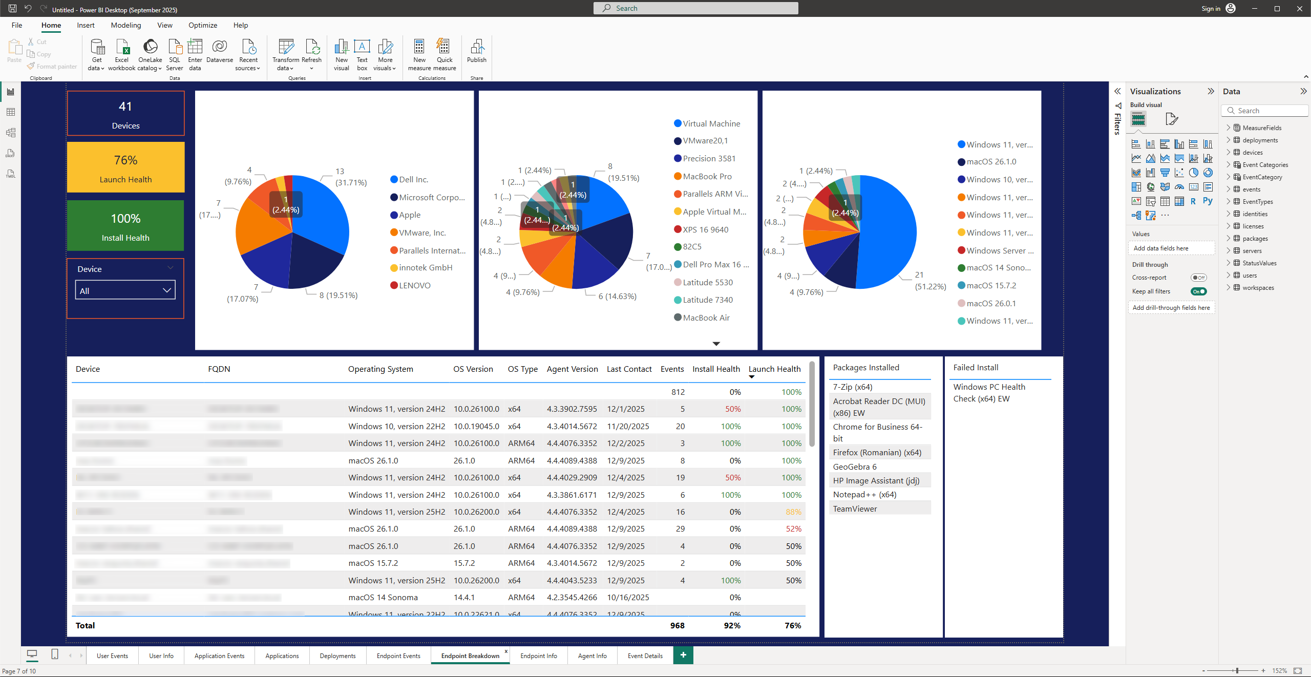The height and width of the screenshot is (677, 1311).
Task: Select the R script visual icon
Action: (1193, 201)
